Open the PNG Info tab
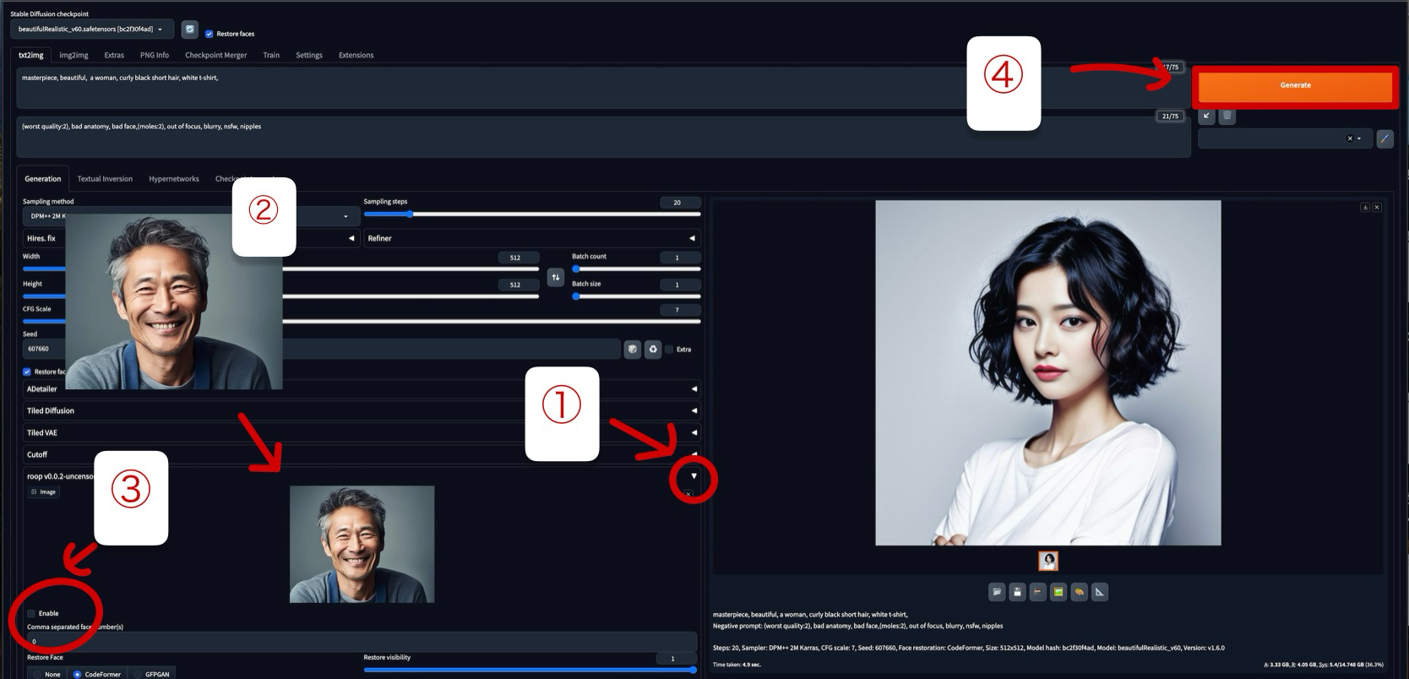This screenshot has width=1409, height=679. (154, 55)
